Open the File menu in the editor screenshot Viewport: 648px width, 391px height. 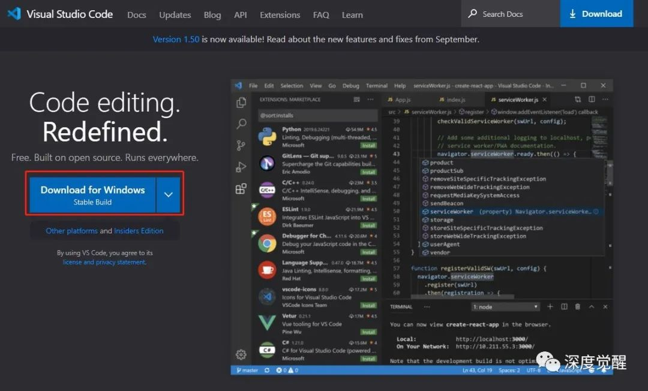click(253, 86)
